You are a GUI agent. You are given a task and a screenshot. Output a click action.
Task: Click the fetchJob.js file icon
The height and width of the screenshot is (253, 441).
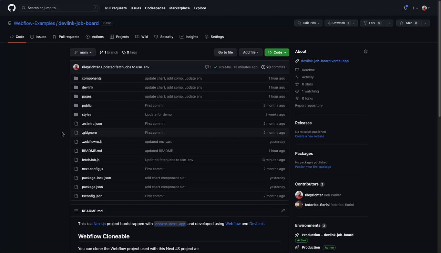(x=76, y=160)
